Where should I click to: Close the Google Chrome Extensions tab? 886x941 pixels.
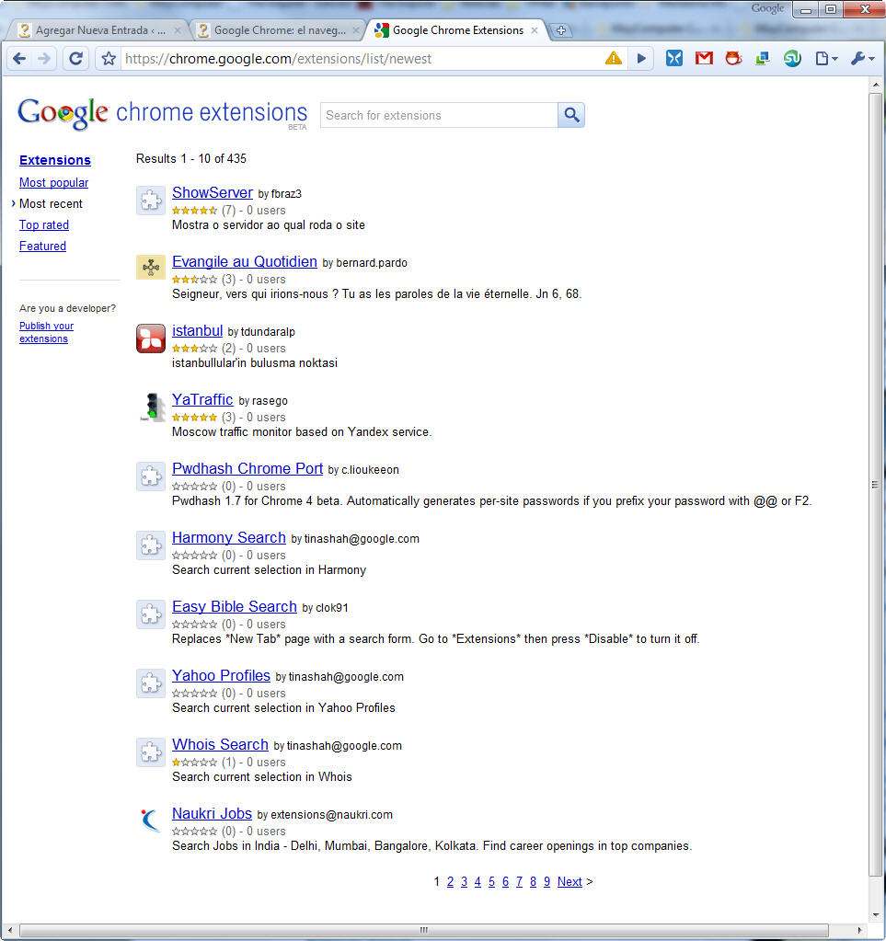coord(535,30)
